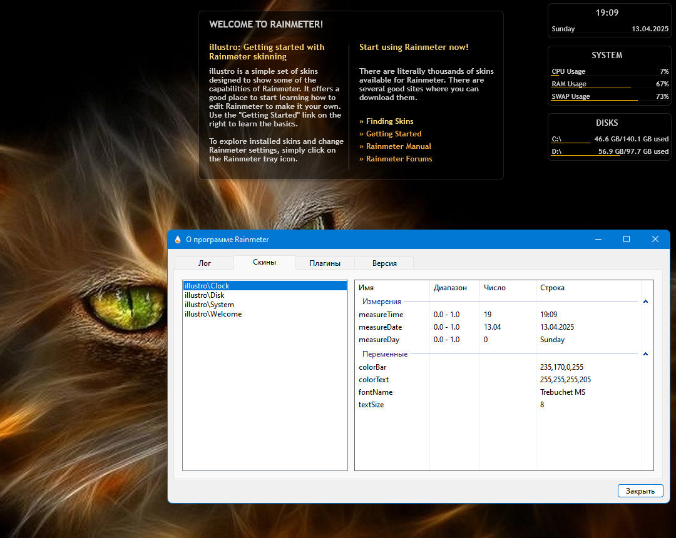Screen dimensions: 676x538
Task: Maximize the О программе Rainmeter window
Action: [x=627, y=239]
